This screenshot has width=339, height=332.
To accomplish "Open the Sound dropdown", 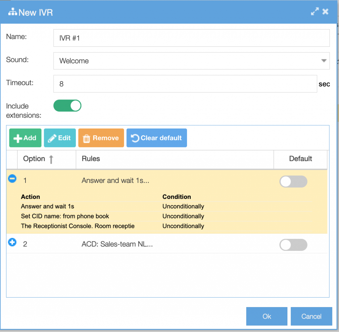I will tap(323, 61).
